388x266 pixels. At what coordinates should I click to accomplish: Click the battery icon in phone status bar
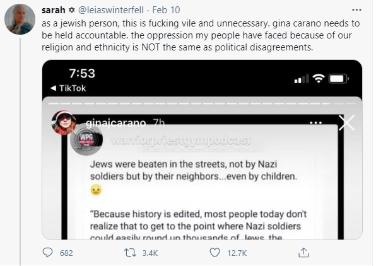[x=339, y=79]
